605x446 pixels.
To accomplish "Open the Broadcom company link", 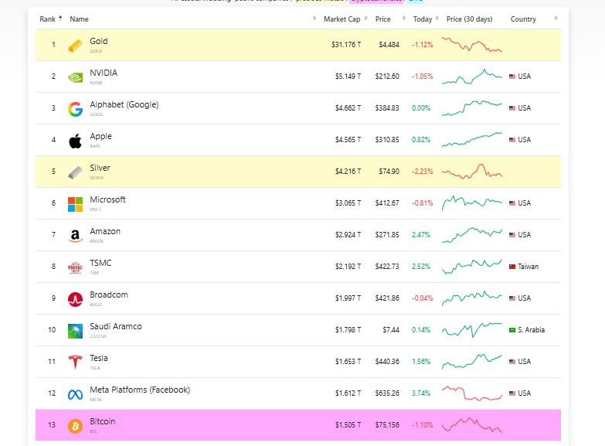I will tap(109, 294).
